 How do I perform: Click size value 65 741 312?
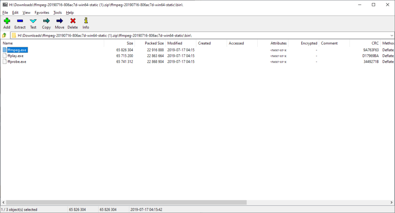(x=125, y=62)
